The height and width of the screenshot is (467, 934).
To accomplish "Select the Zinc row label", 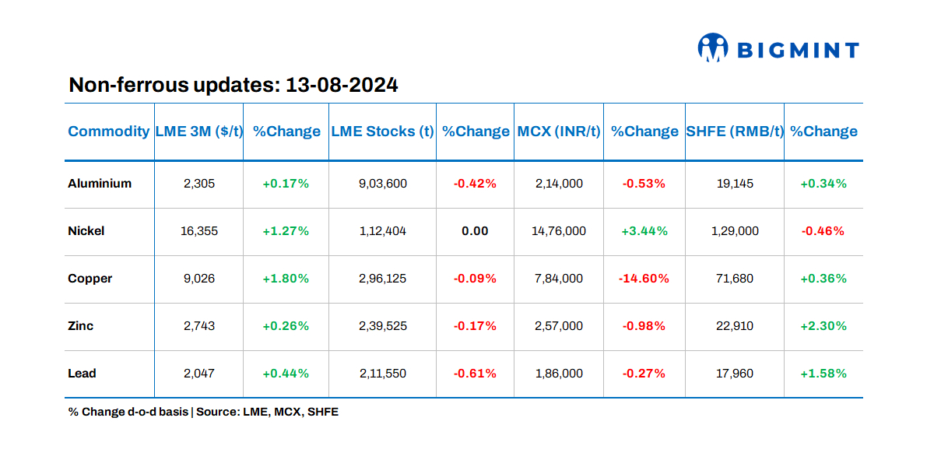I will [x=81, y=326].
